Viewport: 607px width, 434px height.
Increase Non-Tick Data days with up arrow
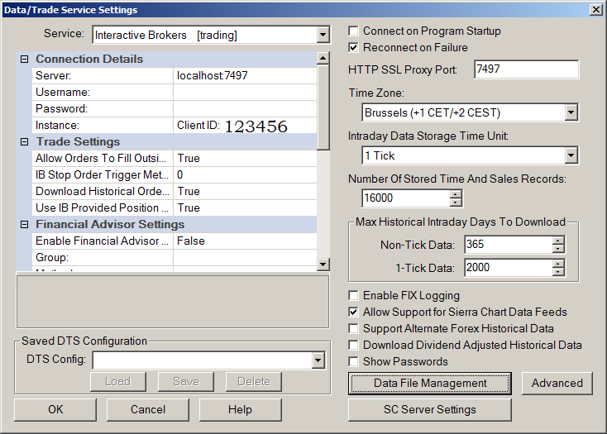click(x=558, y=241)
